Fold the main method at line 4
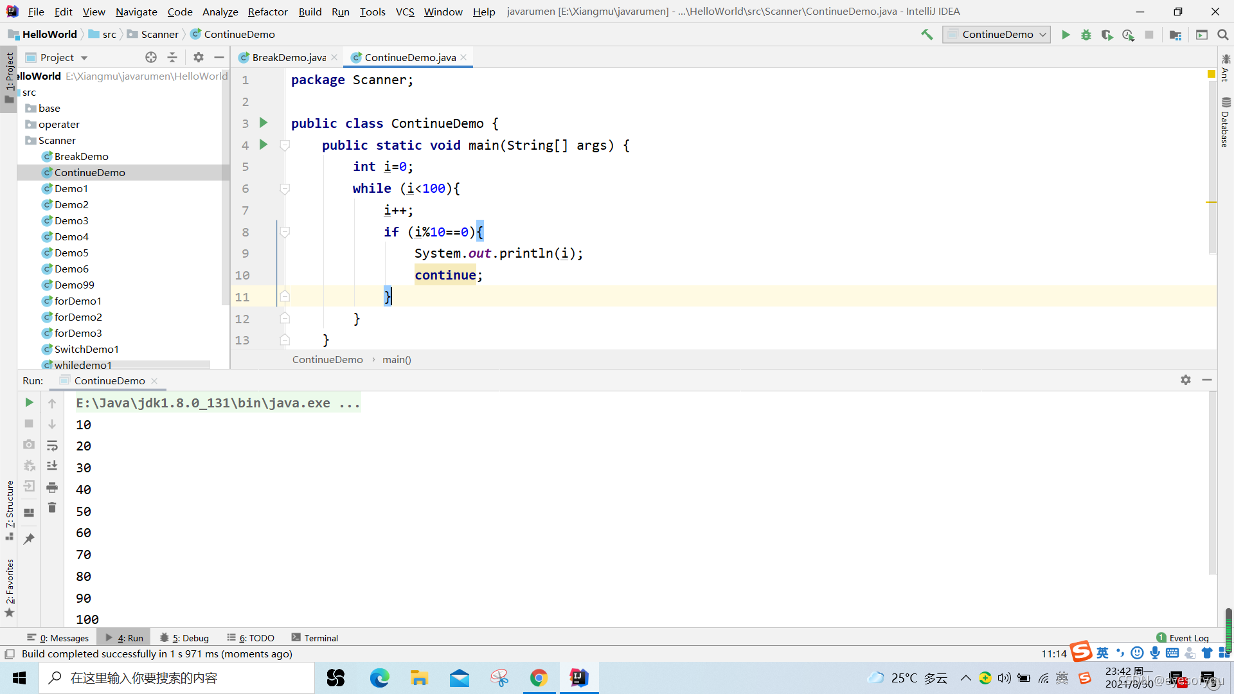This screenshot has width=1234, height=694. 285,145
